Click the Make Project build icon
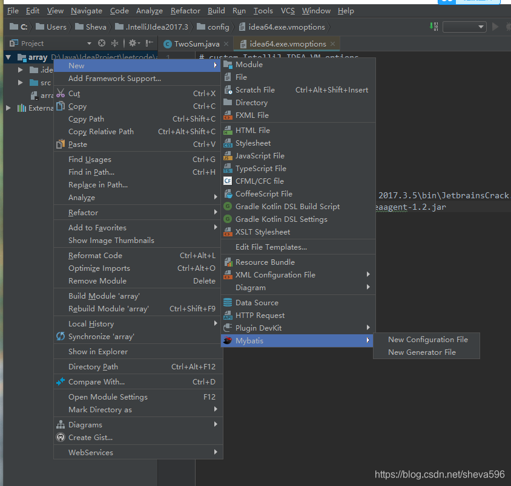Image resolution: width=511 pixels, height=486 pixels. [434, 27]
